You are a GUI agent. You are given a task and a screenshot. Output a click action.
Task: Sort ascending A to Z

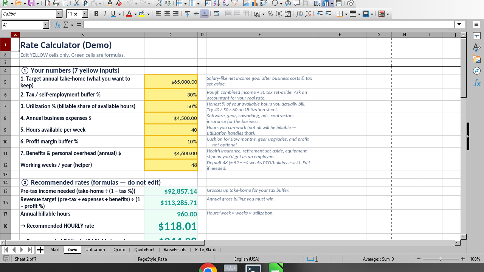(x=217, y=3)
